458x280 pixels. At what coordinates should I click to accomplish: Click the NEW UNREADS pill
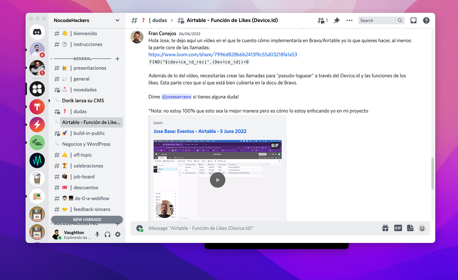pyautogui.click(x=87, y=220)
